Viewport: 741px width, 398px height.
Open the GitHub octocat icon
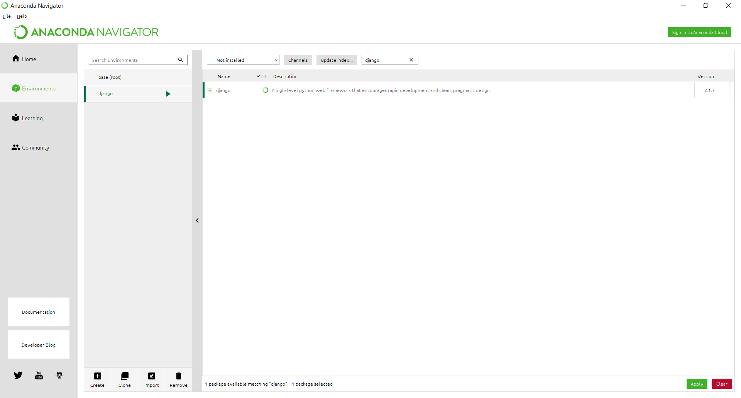click(x=59, y=375)
